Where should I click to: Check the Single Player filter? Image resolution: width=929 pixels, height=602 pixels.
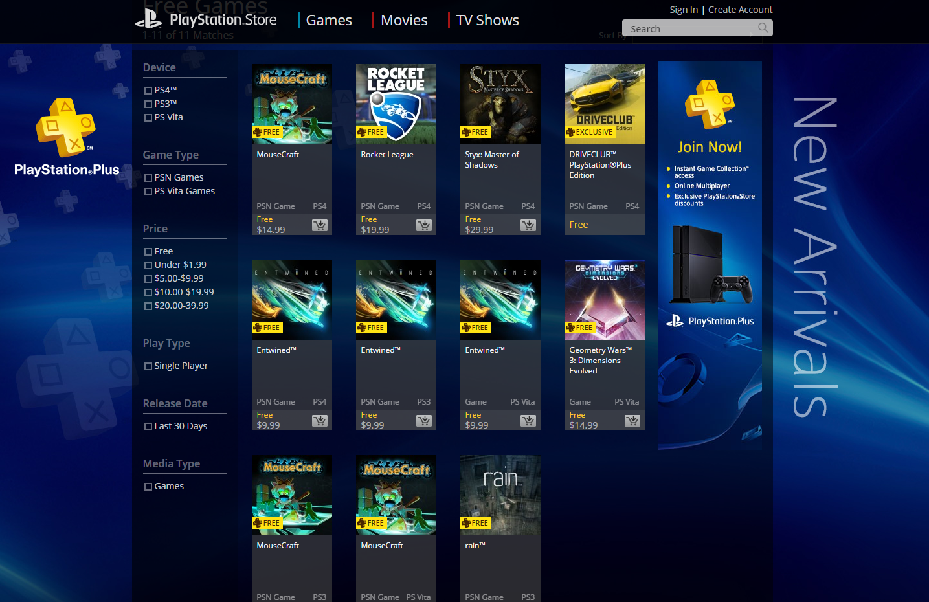tap(148, 366)
